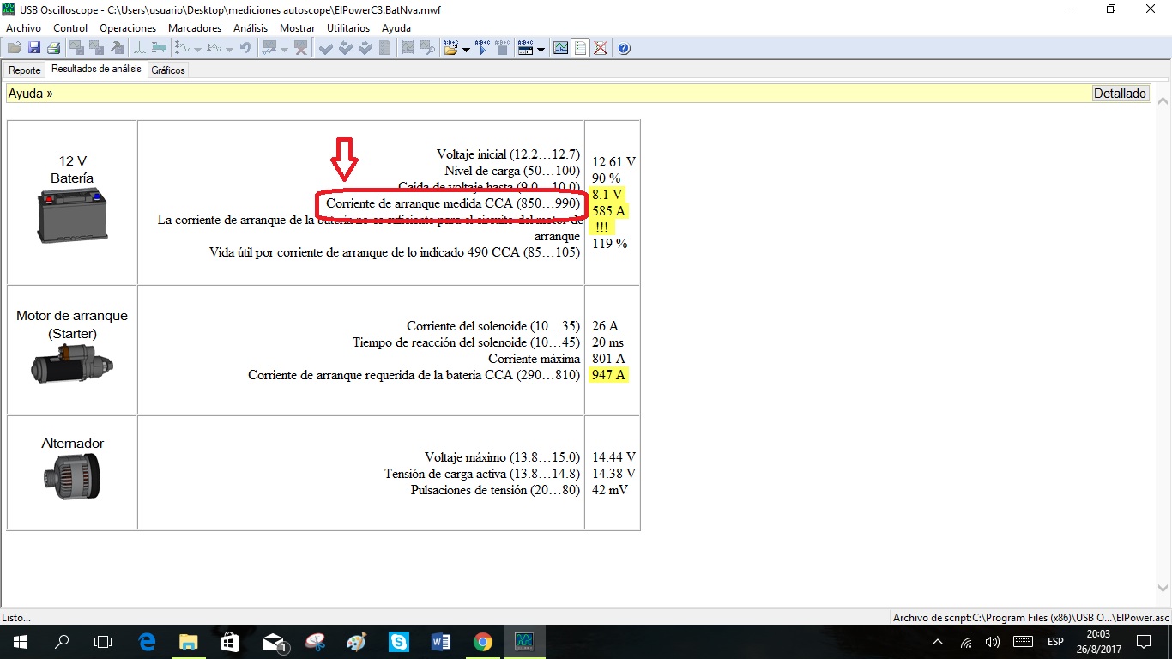1172x659 pixels.
Task: Click the waveform graph view icon
Action: pos(560,49)
